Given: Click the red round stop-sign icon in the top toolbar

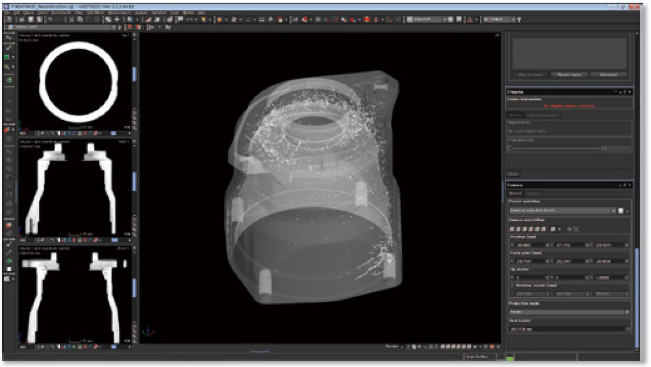Looking at the screenshot, I should click(x=367, y=20).
